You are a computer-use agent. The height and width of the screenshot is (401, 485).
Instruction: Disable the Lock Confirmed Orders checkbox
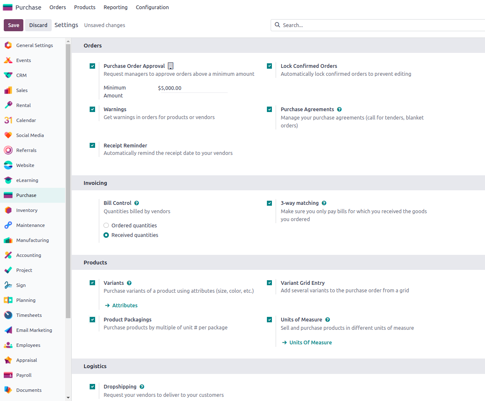(x=269, y=66)
